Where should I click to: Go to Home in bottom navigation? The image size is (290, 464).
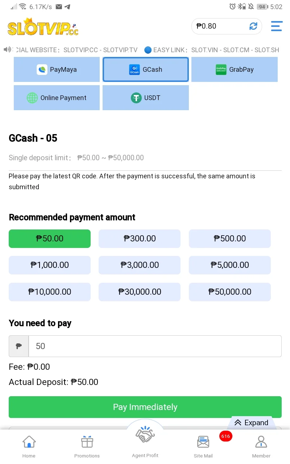[x=29, y=447]
